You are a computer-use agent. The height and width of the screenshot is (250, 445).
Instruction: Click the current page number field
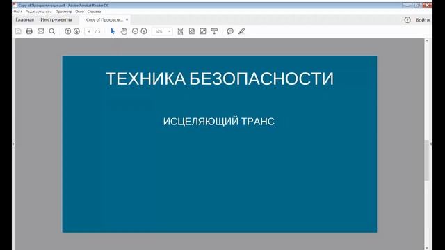click(x=89, y=31)
